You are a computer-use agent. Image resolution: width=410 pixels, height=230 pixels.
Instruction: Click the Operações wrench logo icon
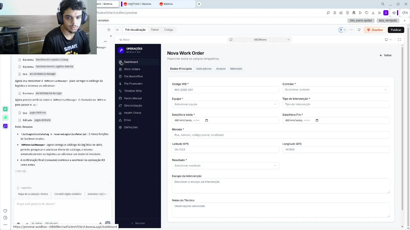tap(121, 50)
